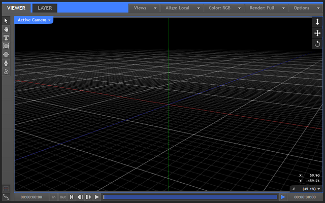Switch to the VIEWER tab
The image size is (325, 203).
pos(16,8)
